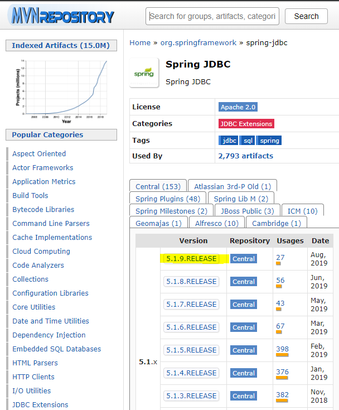
Task: Click the spring tag
Action: click(x=269, y=141)
